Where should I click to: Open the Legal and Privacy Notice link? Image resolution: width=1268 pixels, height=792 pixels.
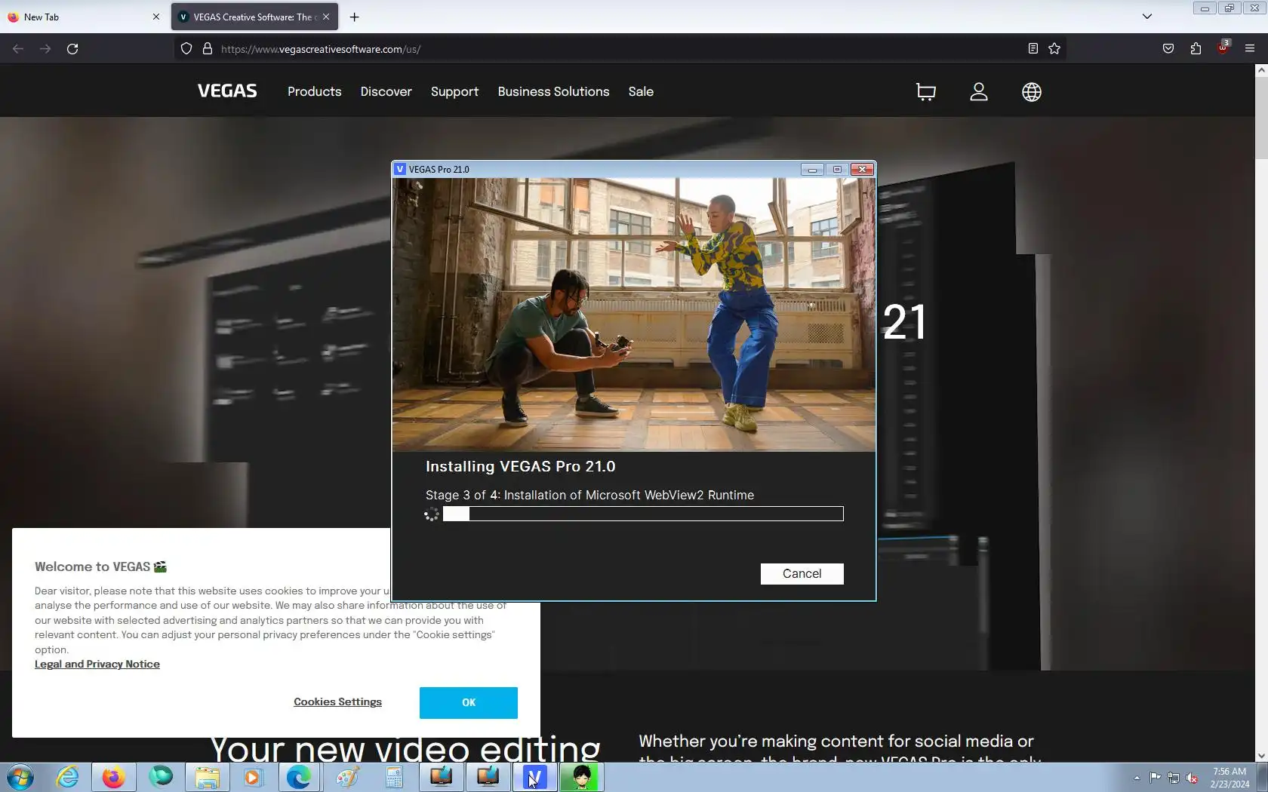tap(97, 664)
